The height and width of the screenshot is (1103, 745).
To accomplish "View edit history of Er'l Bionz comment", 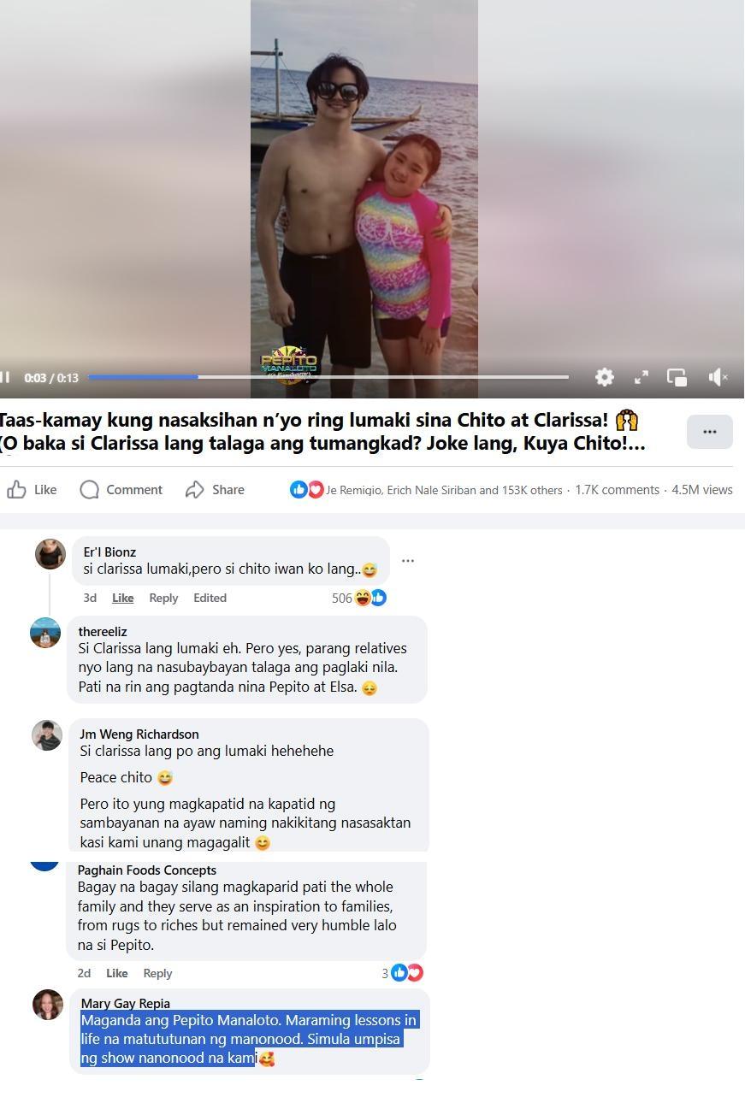I will (x=210, y=598).
